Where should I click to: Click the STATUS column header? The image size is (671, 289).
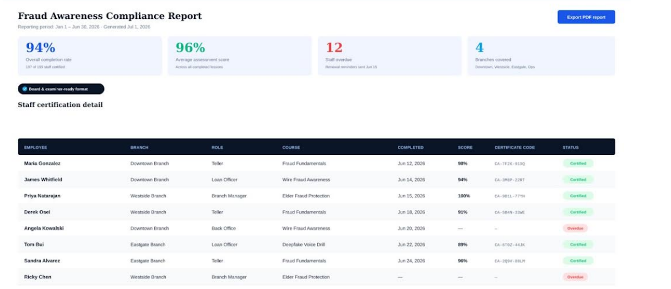coord(570,148)
